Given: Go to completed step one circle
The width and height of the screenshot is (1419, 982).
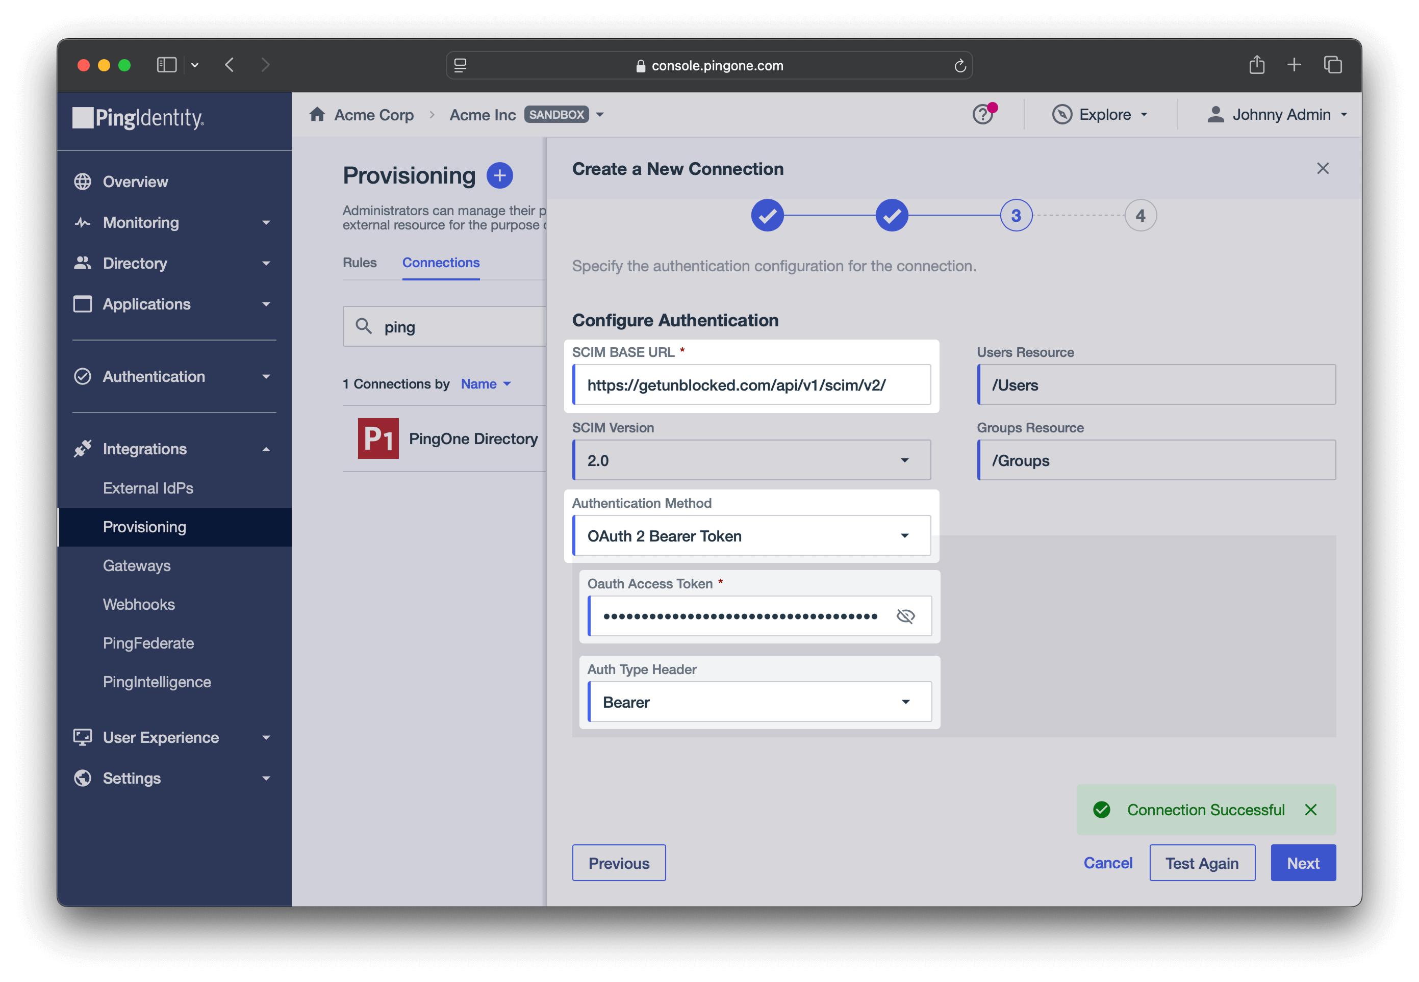Looking at the screenshot, I should (x=767, y=215).
